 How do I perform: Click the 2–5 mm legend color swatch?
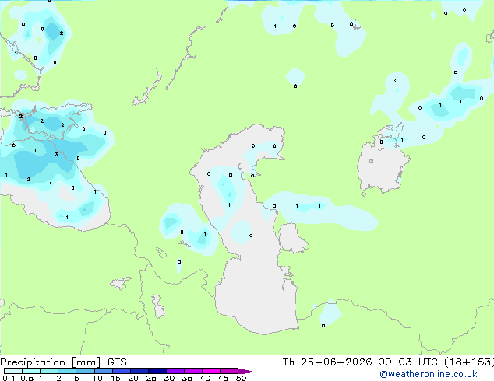[67, 371]
